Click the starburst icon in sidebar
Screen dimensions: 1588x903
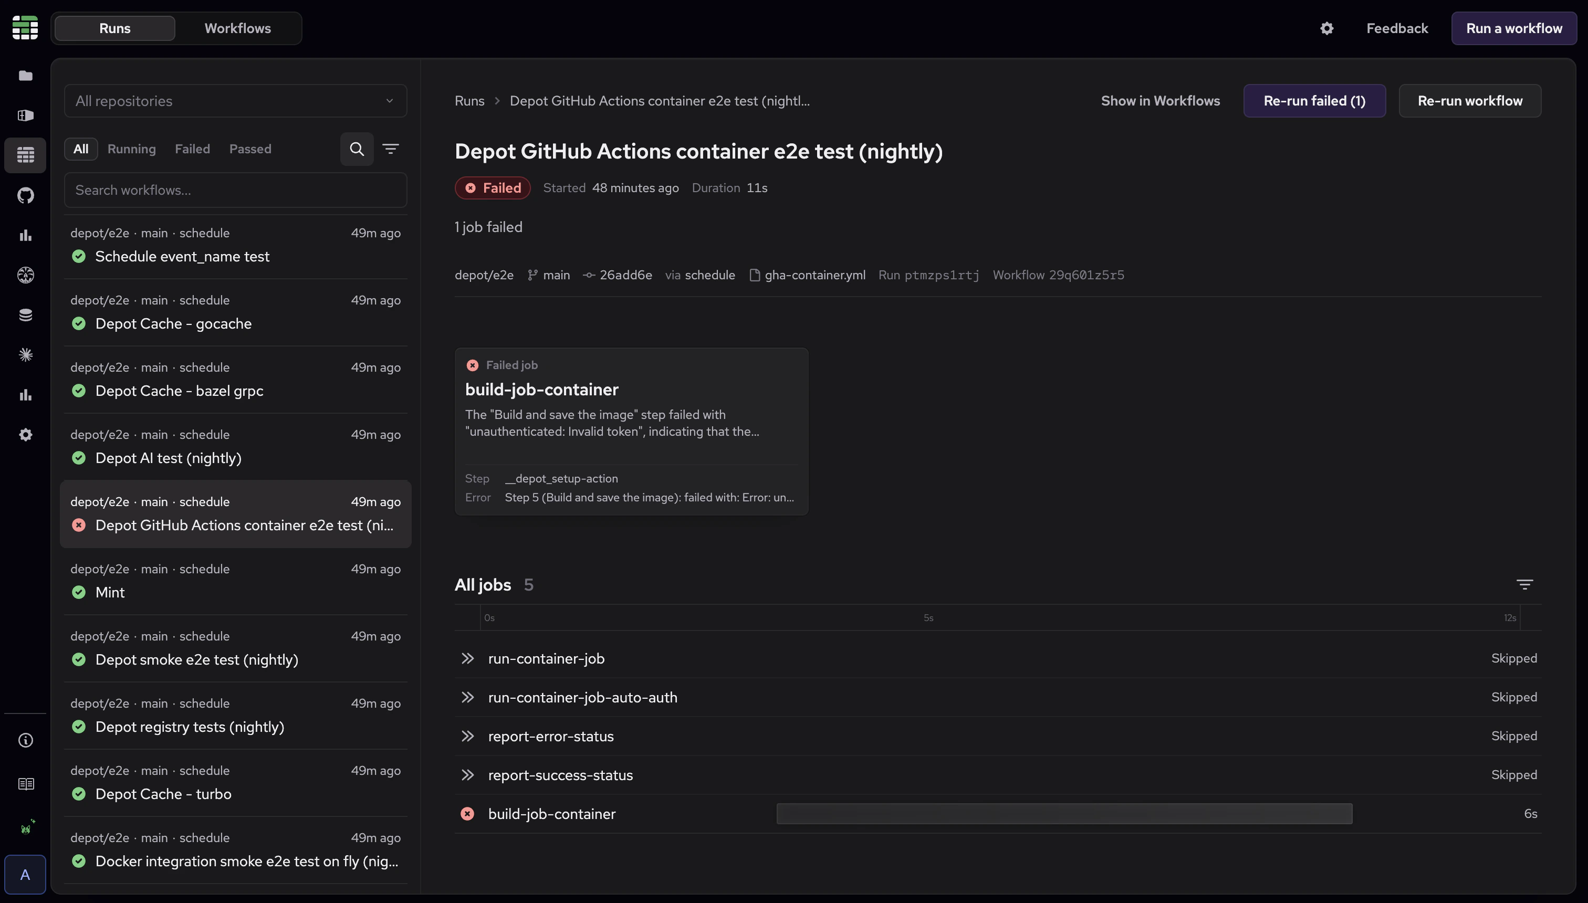click(x=25, y=355)
